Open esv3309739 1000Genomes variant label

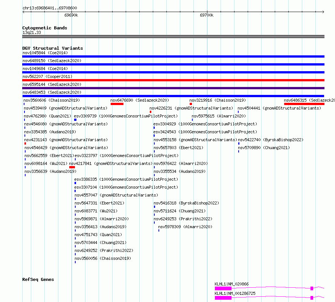[x=126, y=116]
